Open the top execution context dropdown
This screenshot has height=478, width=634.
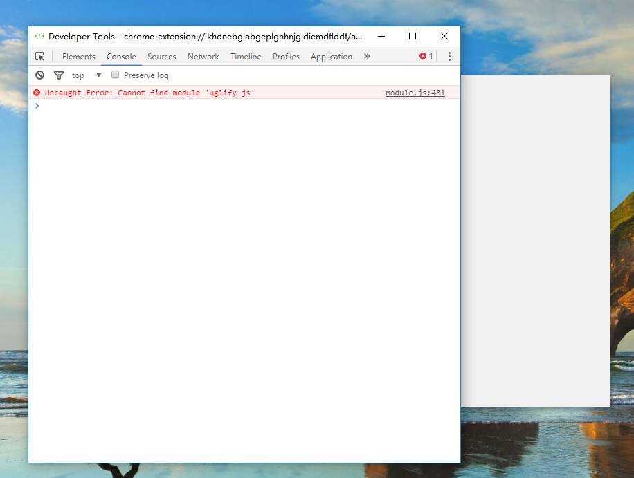87,75
